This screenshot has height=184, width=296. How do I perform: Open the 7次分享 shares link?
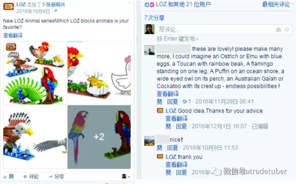pyautogui.click(x=154, y=18)
